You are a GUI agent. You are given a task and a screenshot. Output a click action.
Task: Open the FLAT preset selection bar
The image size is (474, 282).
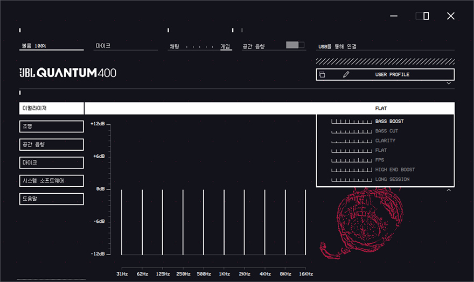coord(269,108)
